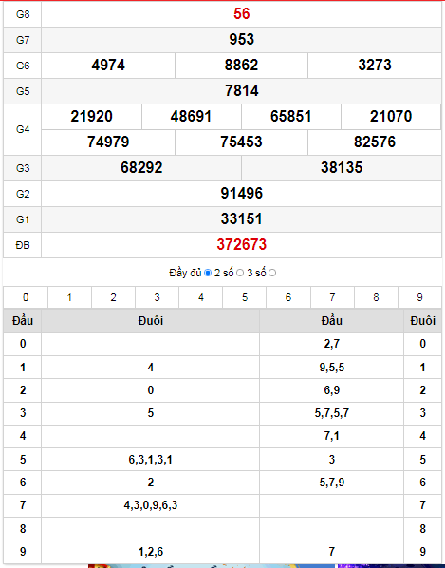Choose digit filter tab 2
Screen dimensions: 445x568
(x=113, y=297)
